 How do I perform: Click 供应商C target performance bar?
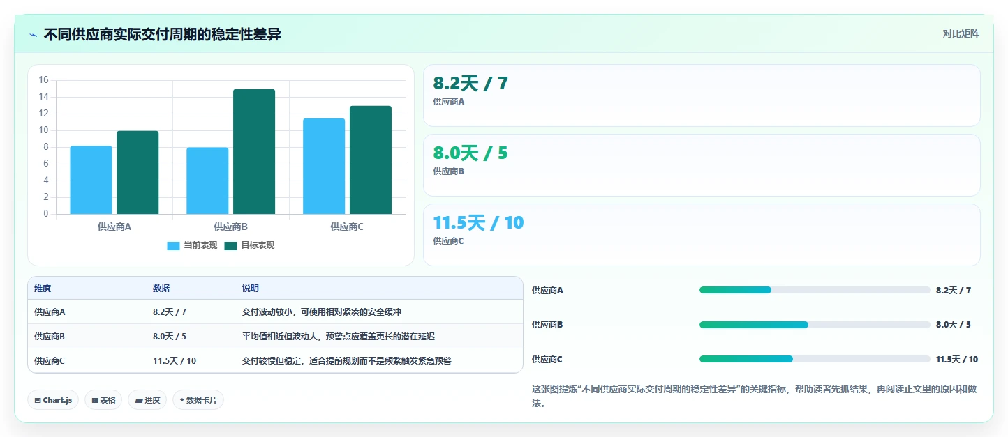(371, 160)
